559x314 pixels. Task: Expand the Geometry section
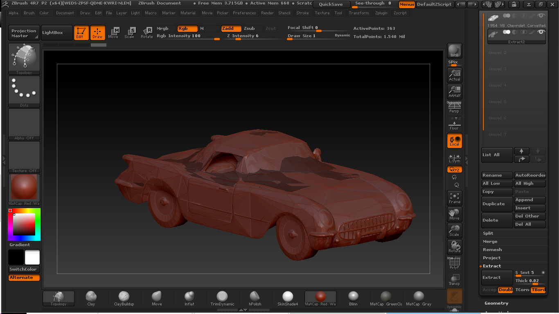click(496, 303)
